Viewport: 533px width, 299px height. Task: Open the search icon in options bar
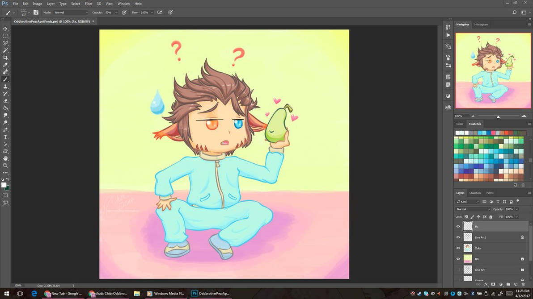pyautogui.click(x=514, y=12)
